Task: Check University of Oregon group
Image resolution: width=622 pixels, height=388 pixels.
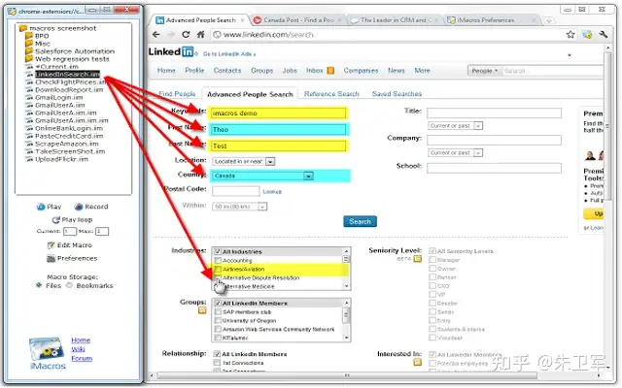Action: coord(218,321)
